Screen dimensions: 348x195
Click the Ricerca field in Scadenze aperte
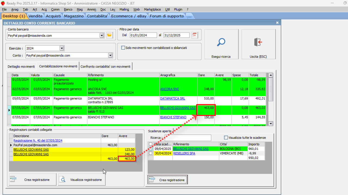pos(188,138)
